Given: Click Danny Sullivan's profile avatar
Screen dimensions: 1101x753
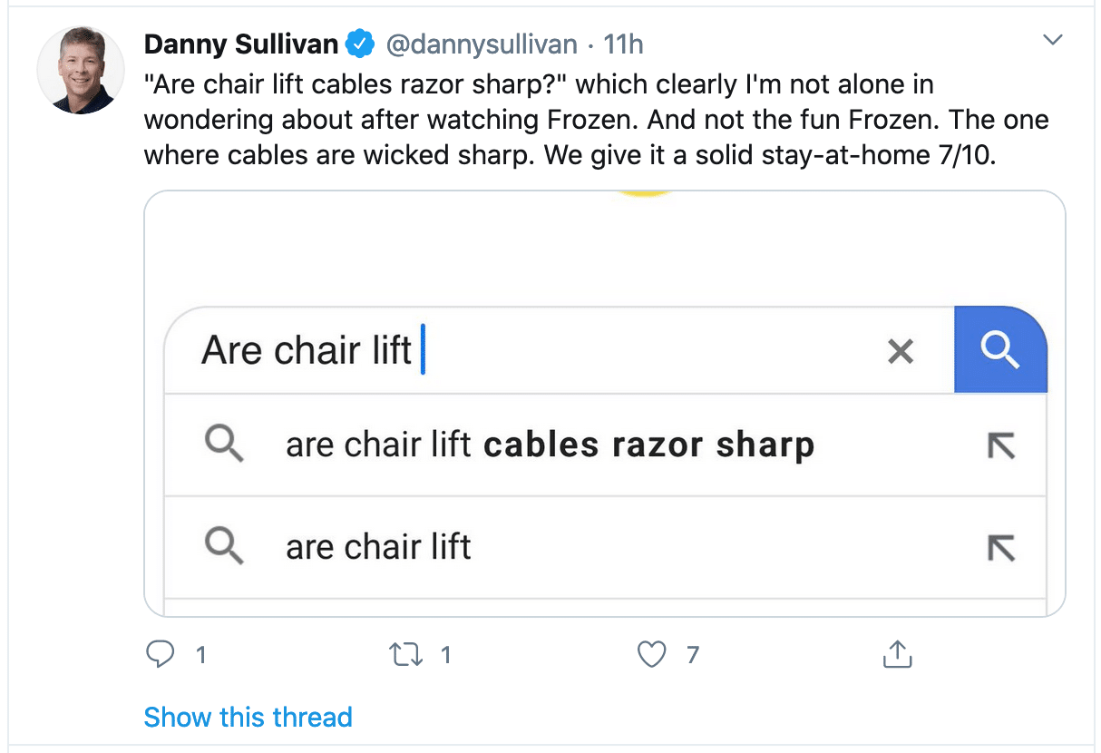Looking at the screenshot, I should point(81,70).
